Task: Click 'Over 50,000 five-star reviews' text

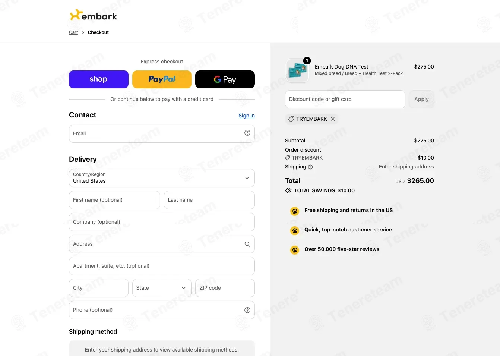Action: tap(342, 249)
